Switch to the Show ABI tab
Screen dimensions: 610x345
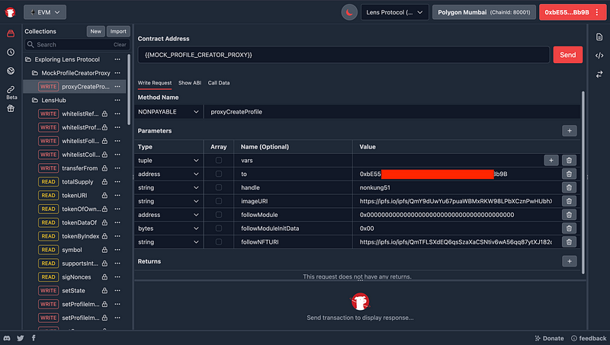point(191,82)
